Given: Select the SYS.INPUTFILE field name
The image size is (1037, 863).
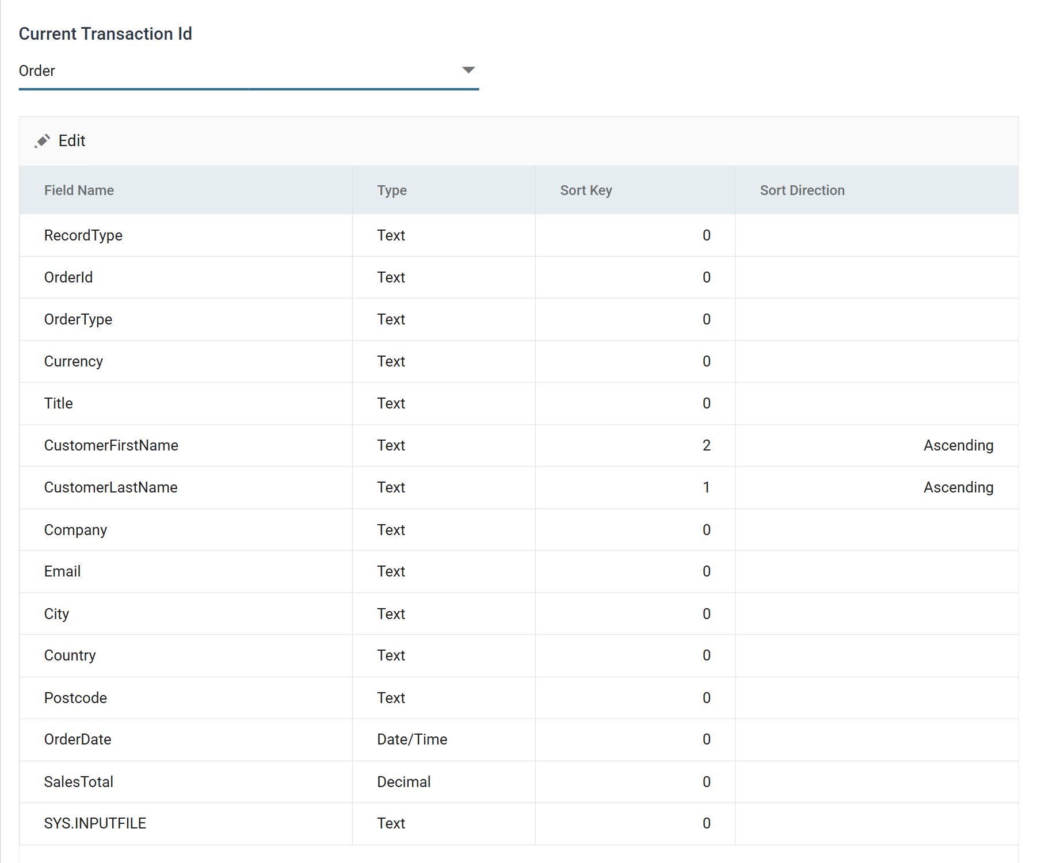Looking at the screenshot, I should (95, 823).
